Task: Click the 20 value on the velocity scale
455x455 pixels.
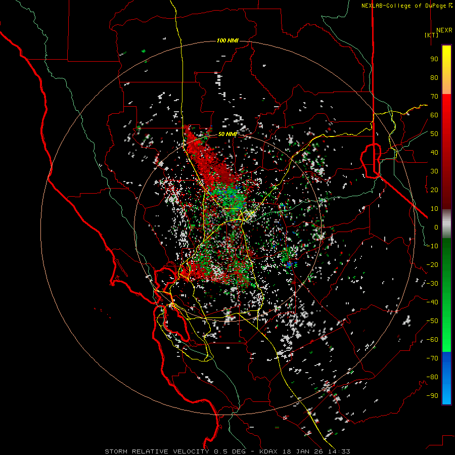Action: pos(434,190)
